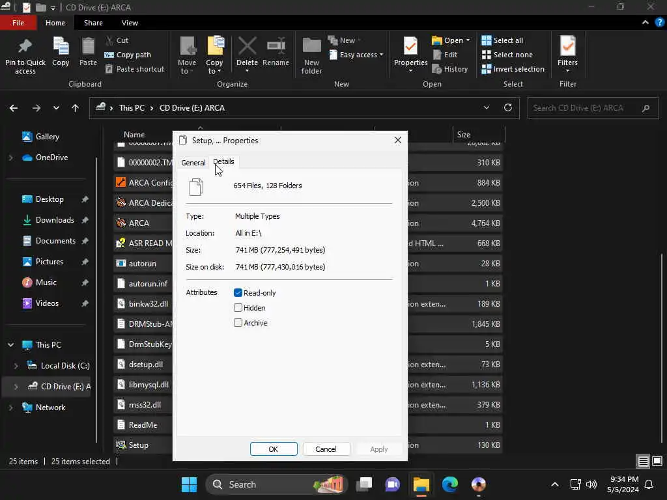The image size is (667, 500).
Task: Click the Apply button in Properties
Action: pos(378,449)
